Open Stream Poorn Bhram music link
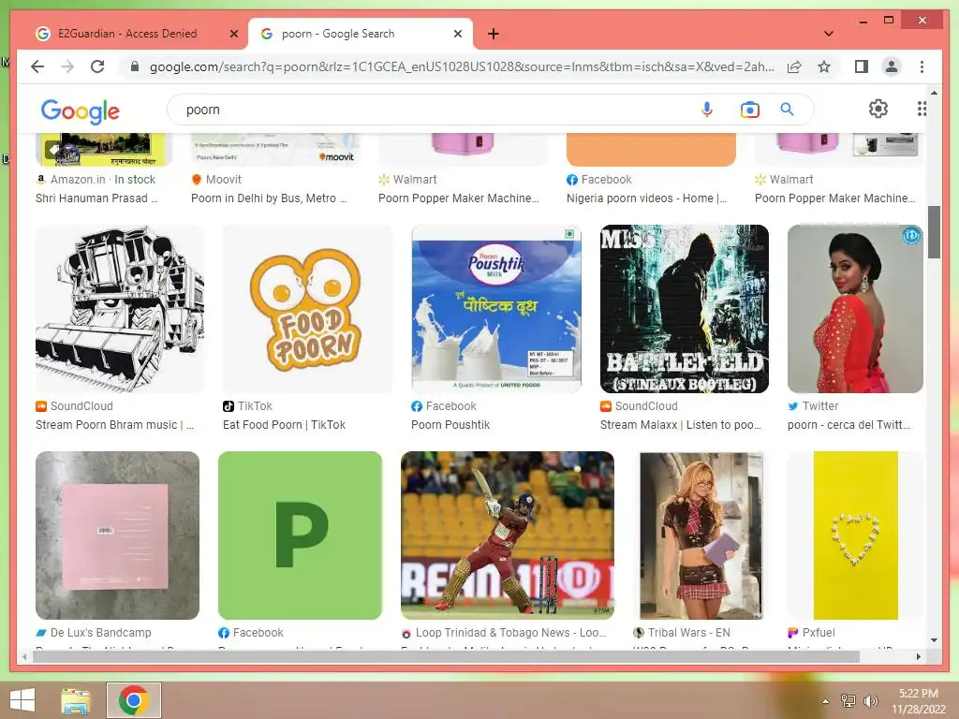The width and height of the screenshot is (959, 719). tap(114, 424)
